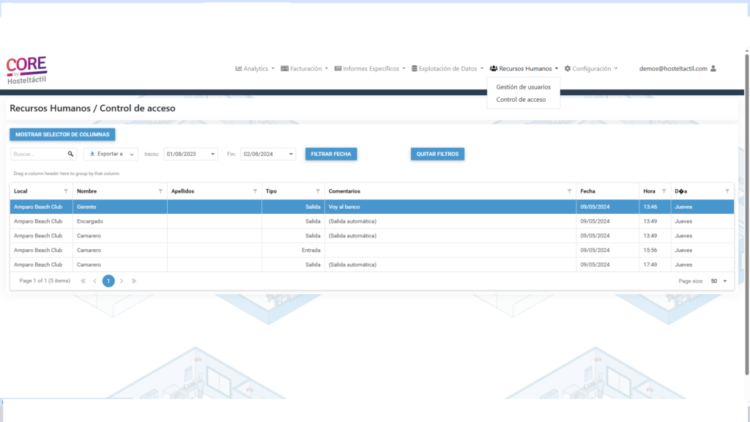Select the Gerente row
This screenshot has height=422, width=750.
pos(372,207)
